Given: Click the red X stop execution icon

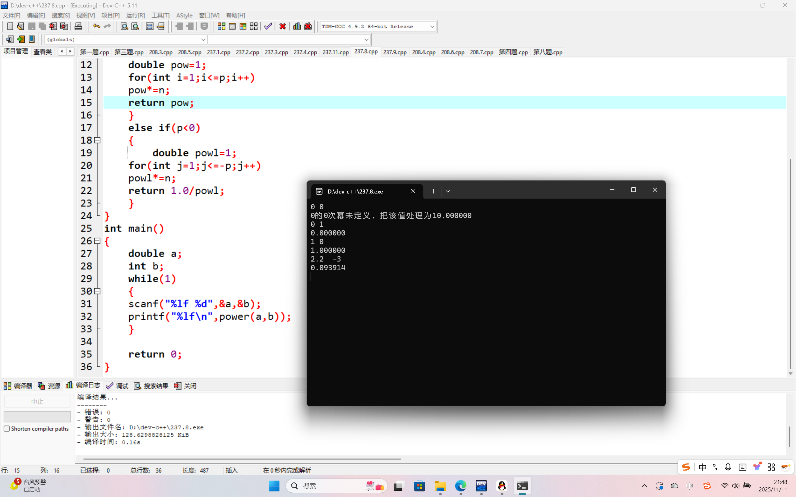Looking at the screenshot, I should [x=282, y=26].
